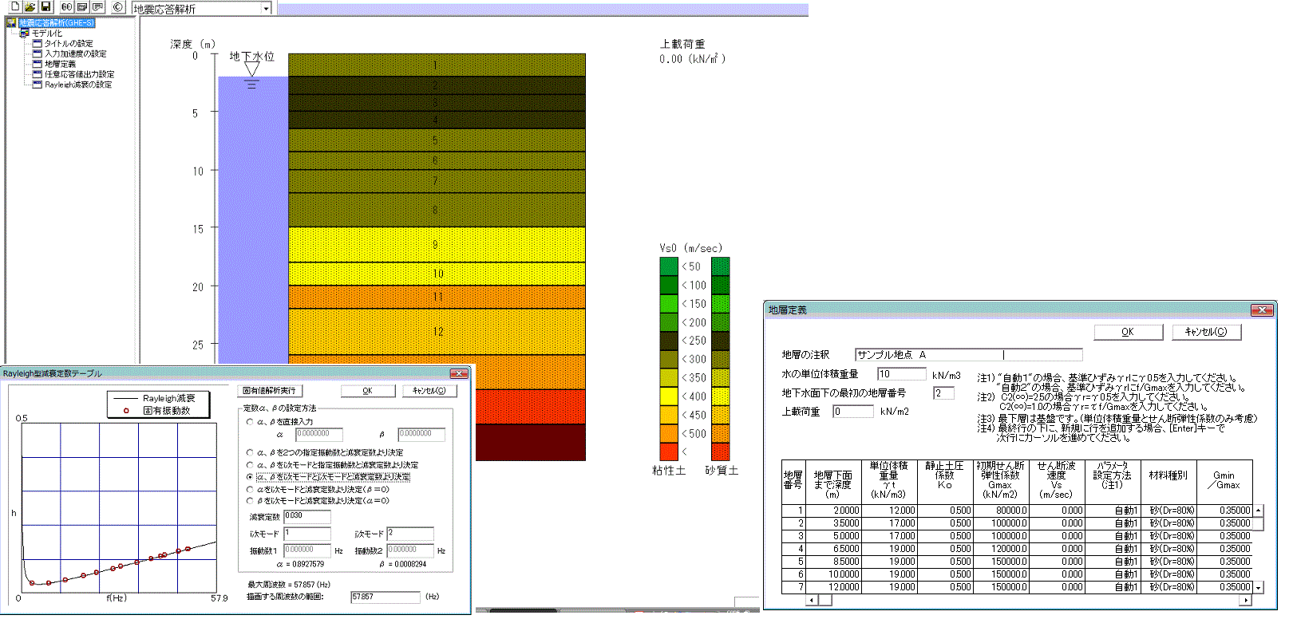Click the モデル化 node icon in tree
This screenshot has width=1293, height=627.
click(25, 34)
